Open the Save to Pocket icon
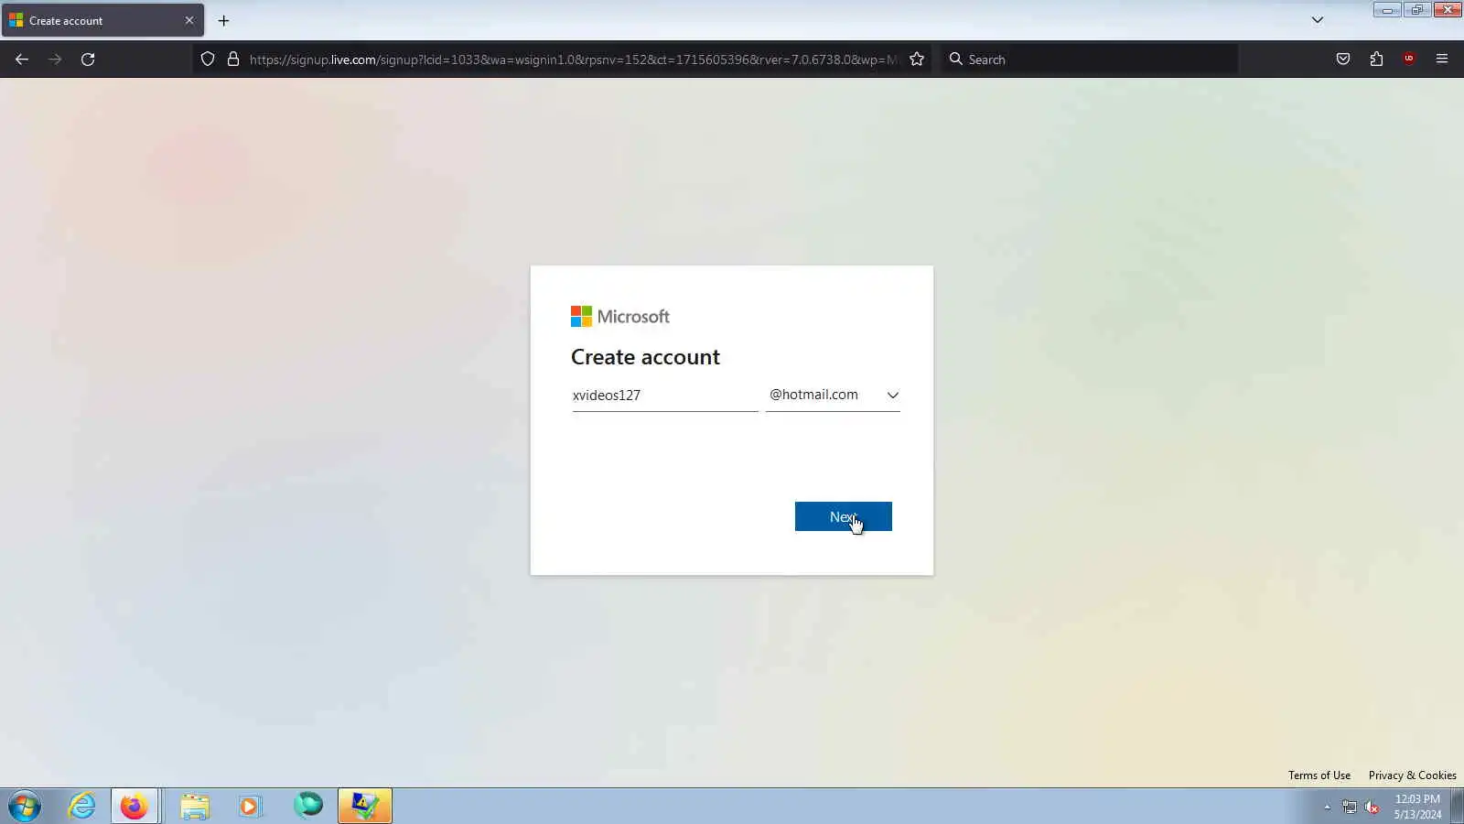 1343,60
